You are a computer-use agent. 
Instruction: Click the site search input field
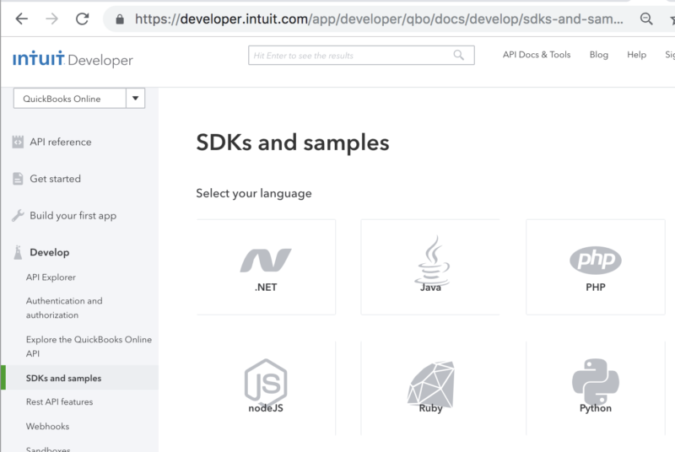361,55
